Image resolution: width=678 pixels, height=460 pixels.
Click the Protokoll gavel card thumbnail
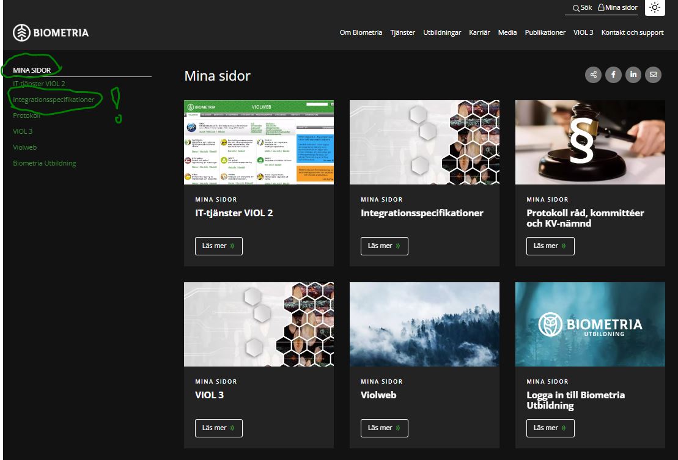[590, 142]
